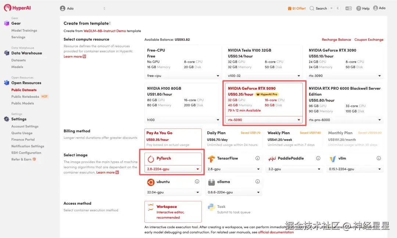The height and width of the screenshot is (238, 397).
Task: Click the ubuntu logo icon
Action: 151,182
